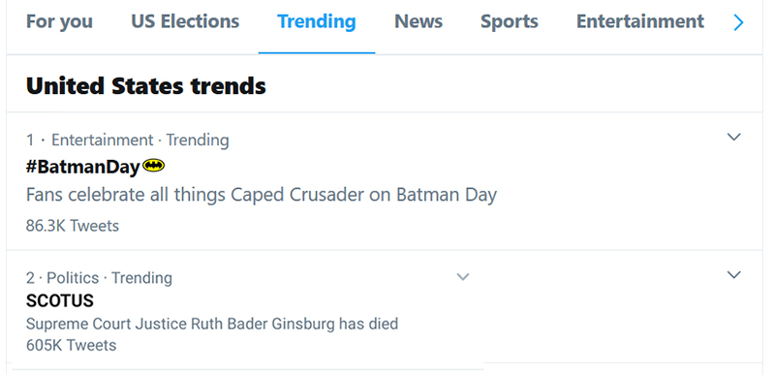Open the #BatmanDay hashtag
This screenshot has width=775, height=375.
click(x=83, y=167)
